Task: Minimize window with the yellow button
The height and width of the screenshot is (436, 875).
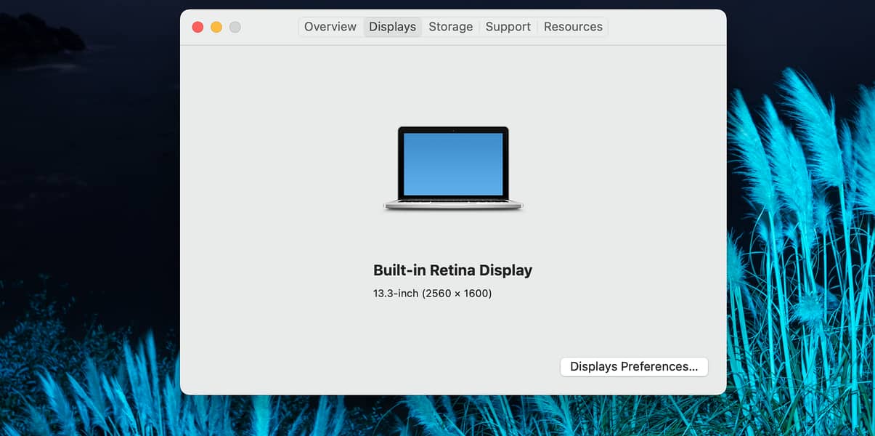Action: click(216, 27)
